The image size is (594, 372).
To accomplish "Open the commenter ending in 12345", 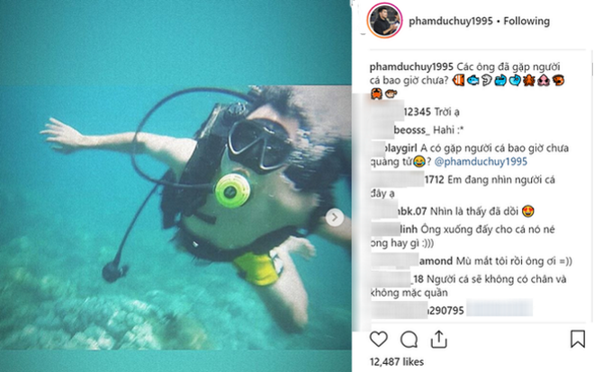I will pyautogui.click(x=400, y=112).
